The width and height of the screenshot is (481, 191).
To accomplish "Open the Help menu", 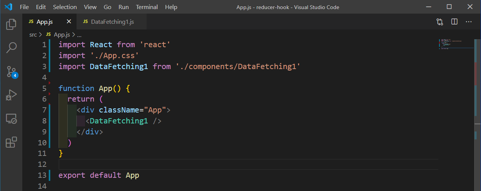I will (171, 7).
